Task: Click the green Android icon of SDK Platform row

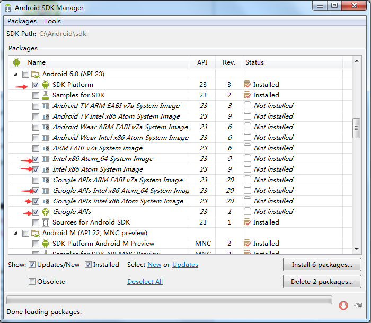Action: 46,85
